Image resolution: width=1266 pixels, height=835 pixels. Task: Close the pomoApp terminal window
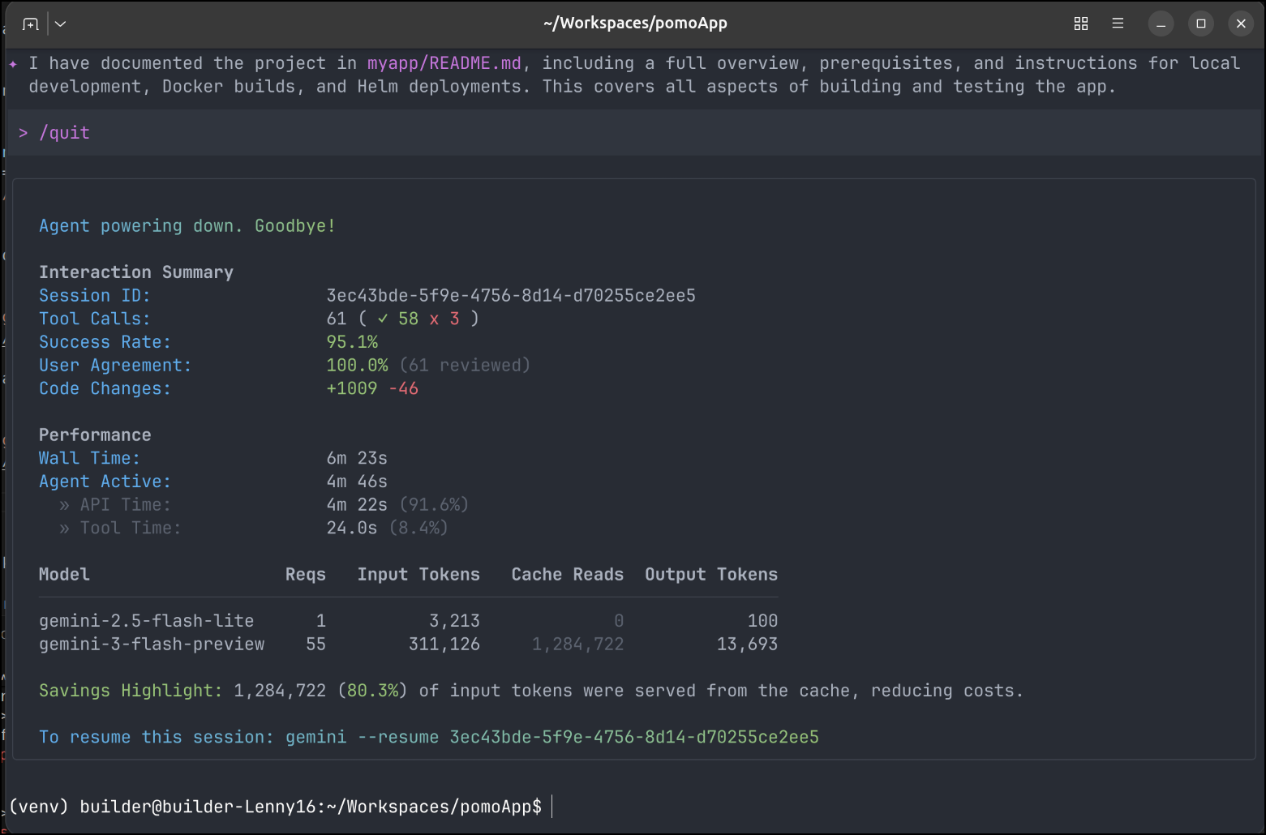[1240, 24]
